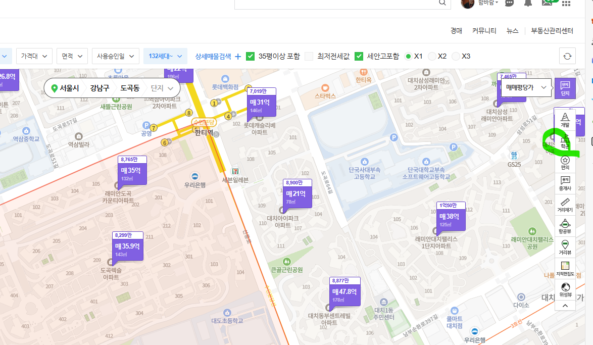Switch to 위성뷰 satellite view

pyautogui.click(x=565, y=290)
